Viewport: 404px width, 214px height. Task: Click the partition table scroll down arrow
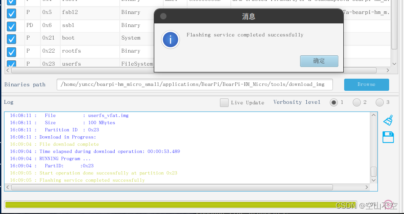pos(394,63)
